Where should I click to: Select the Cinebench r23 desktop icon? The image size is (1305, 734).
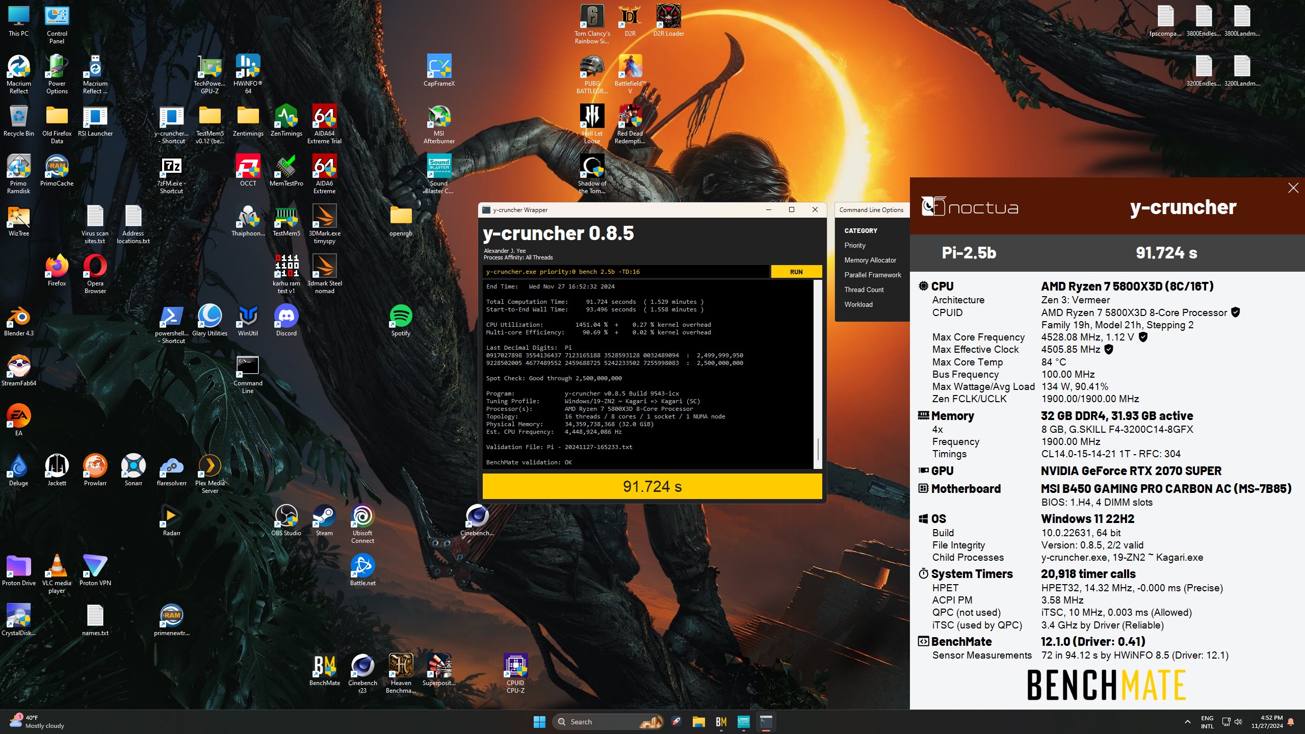(362, 673)
